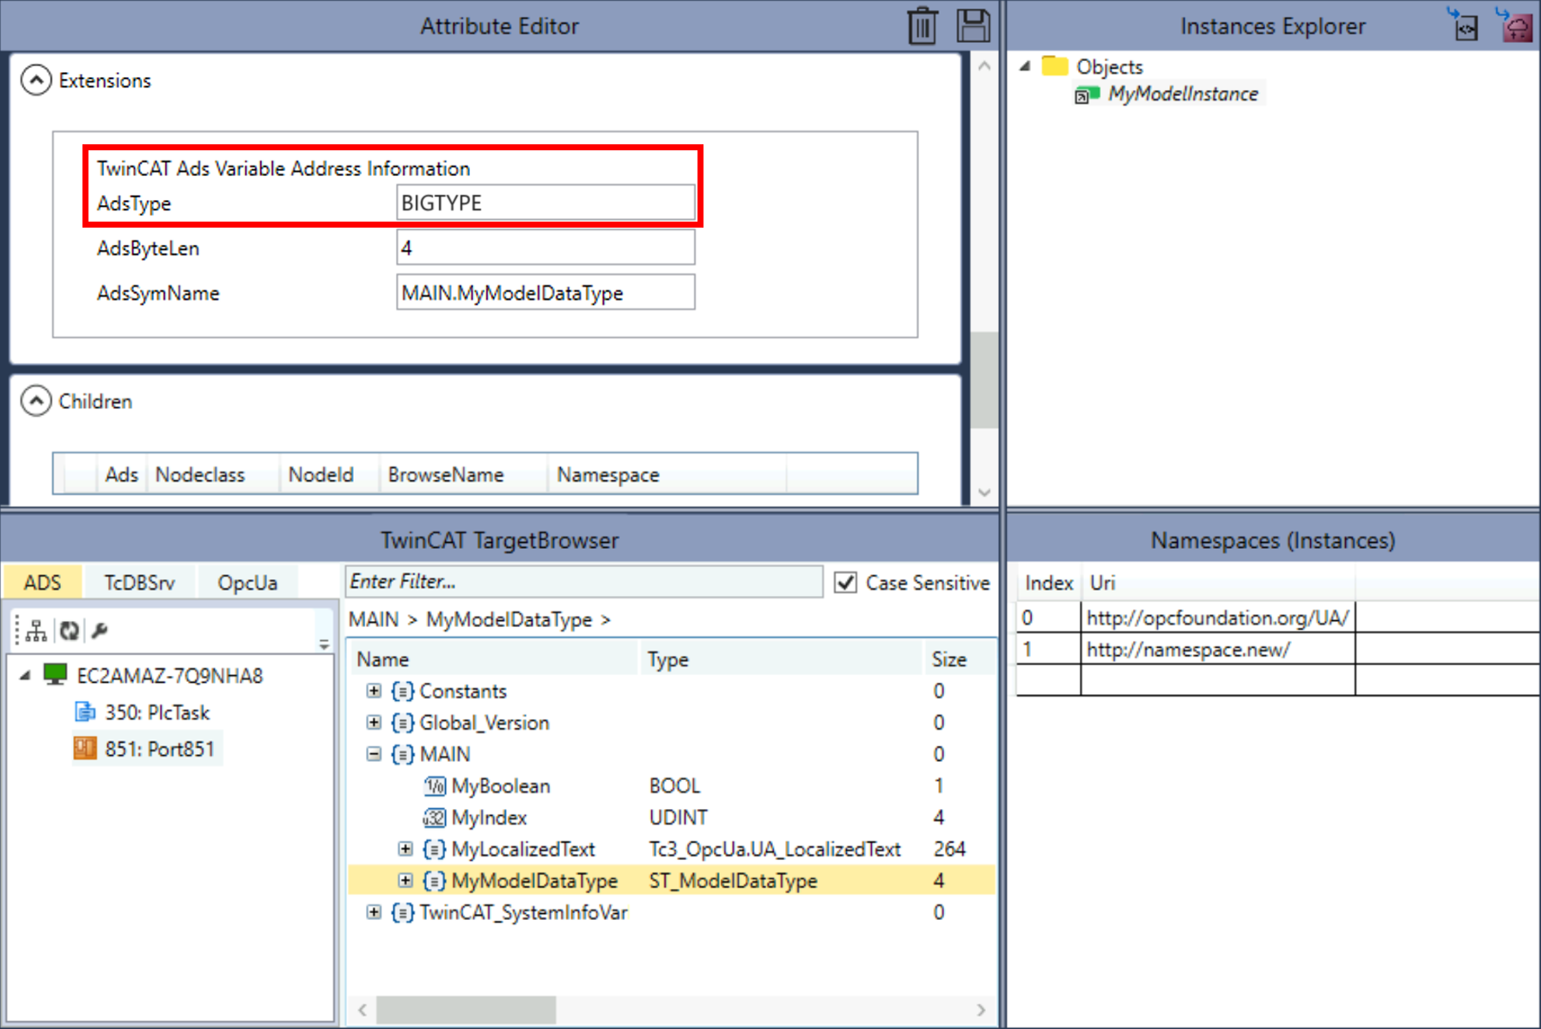Click the MAIN struct icon
1541x1029 pixels.
pos(402,754)
